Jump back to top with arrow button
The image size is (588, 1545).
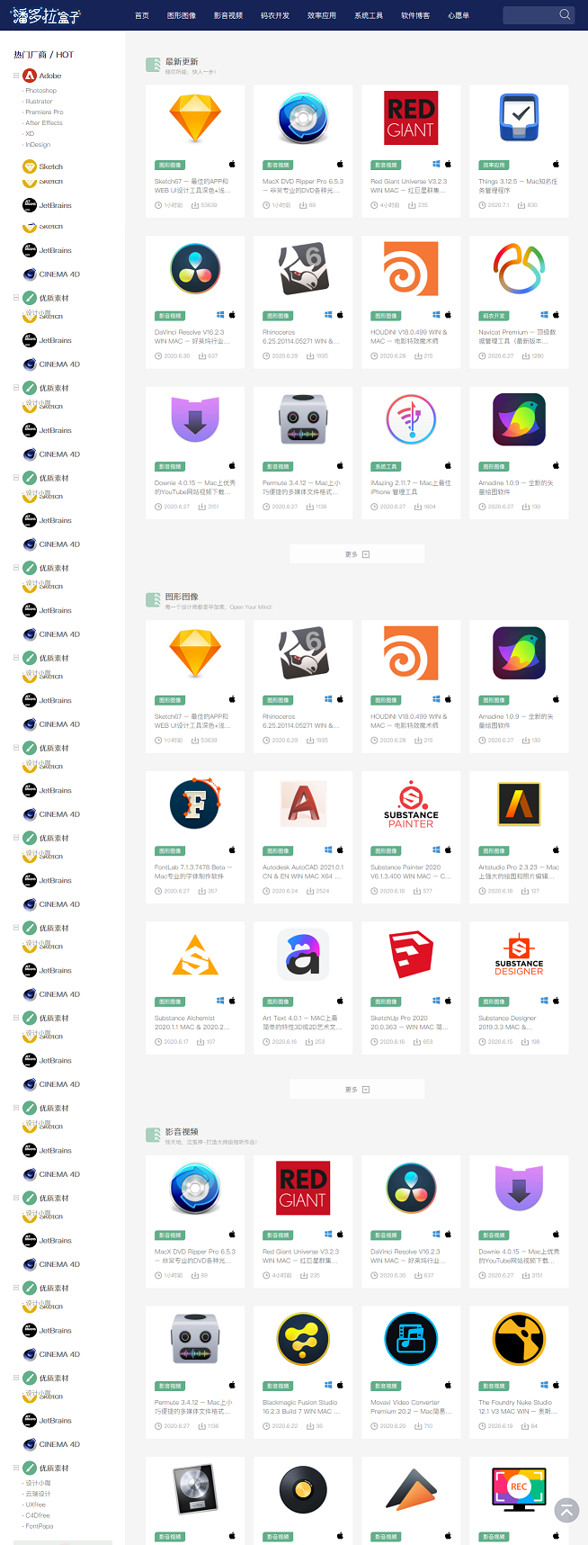click(566, 1510)
